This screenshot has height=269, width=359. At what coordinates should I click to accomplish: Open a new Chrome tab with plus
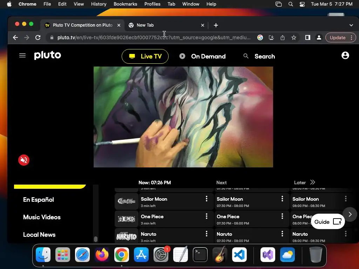tap(216, 25)
